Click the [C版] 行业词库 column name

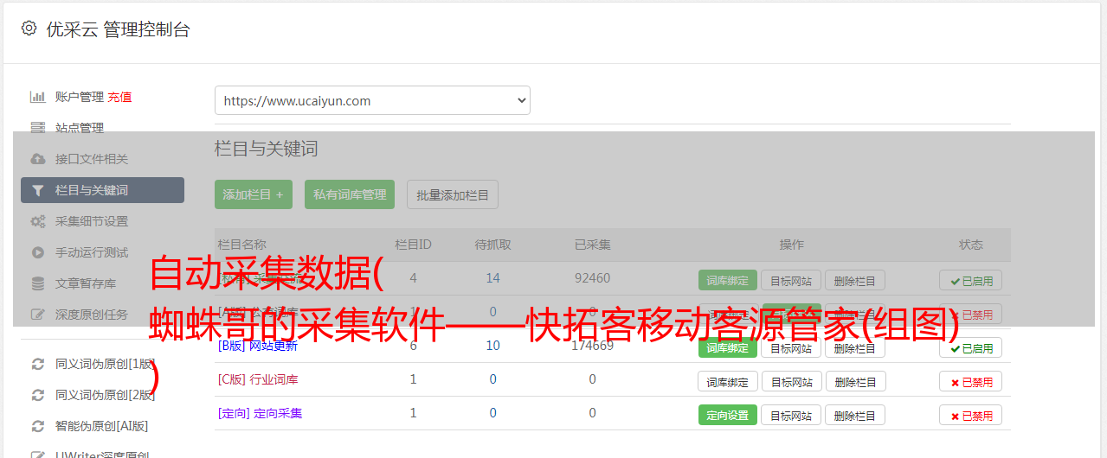[x=257, y=379]
